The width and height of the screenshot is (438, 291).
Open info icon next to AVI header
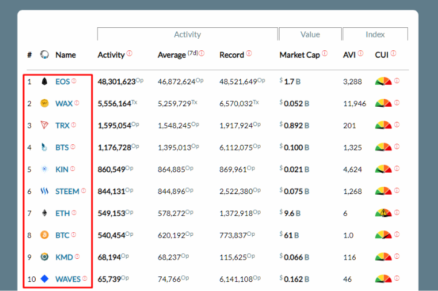361,53
